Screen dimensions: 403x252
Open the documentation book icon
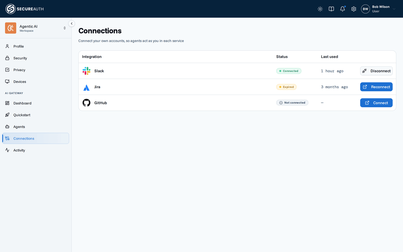pos(331,9)
